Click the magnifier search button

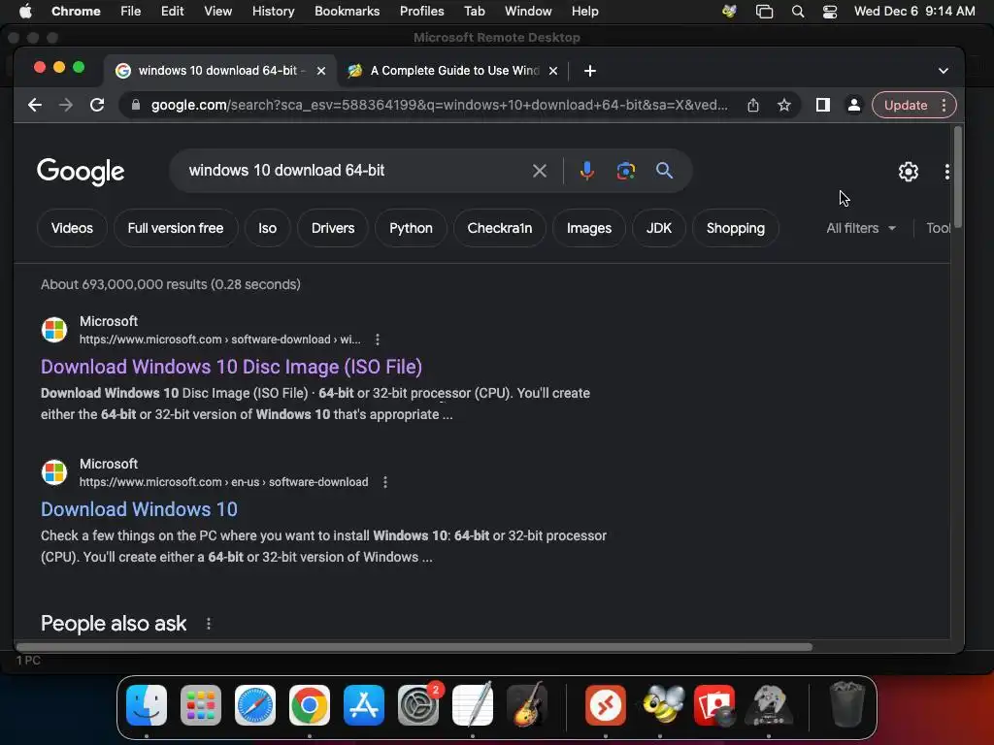[664, 171]
